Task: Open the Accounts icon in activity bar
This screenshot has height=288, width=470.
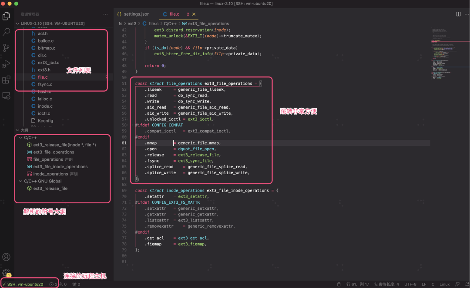Action: point(7,257)
